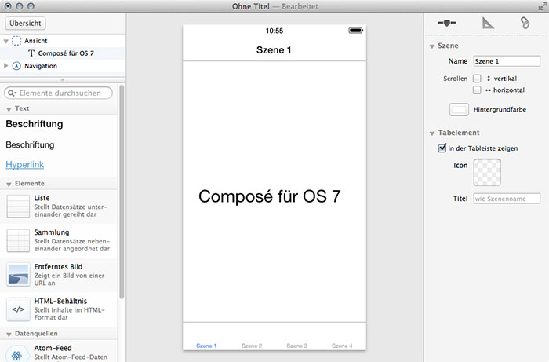Collapse the Datenquellen section

point(9,335)
